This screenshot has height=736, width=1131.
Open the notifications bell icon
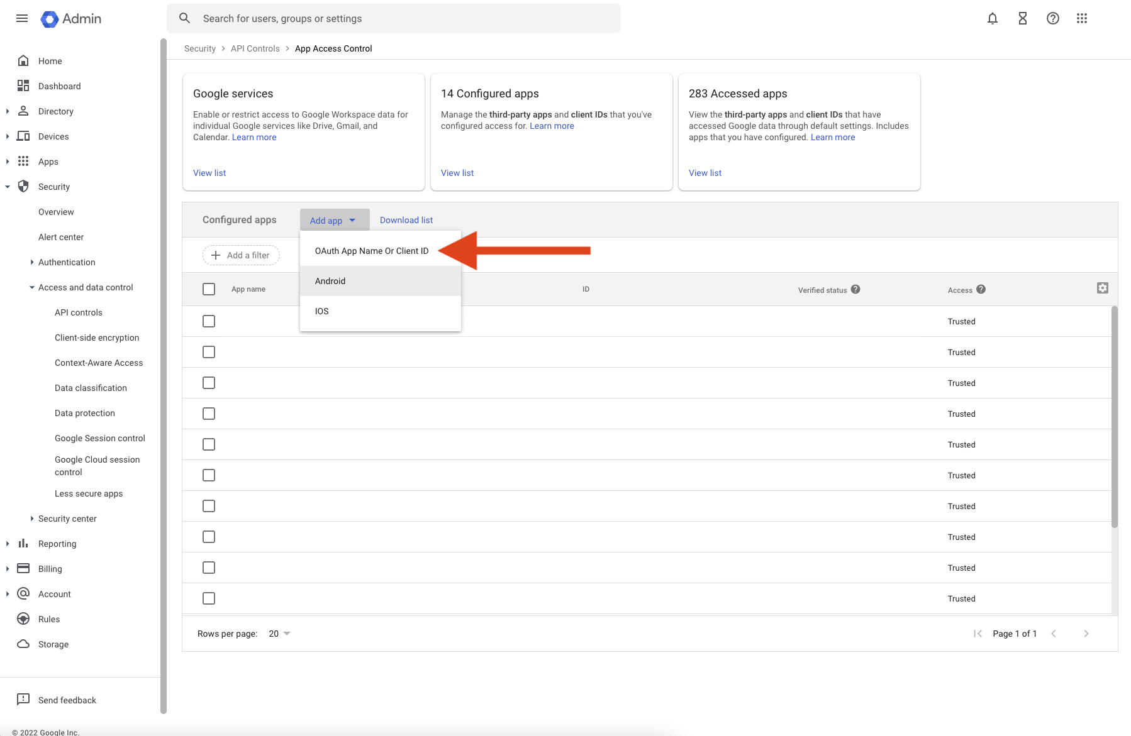tap(992, 18)
